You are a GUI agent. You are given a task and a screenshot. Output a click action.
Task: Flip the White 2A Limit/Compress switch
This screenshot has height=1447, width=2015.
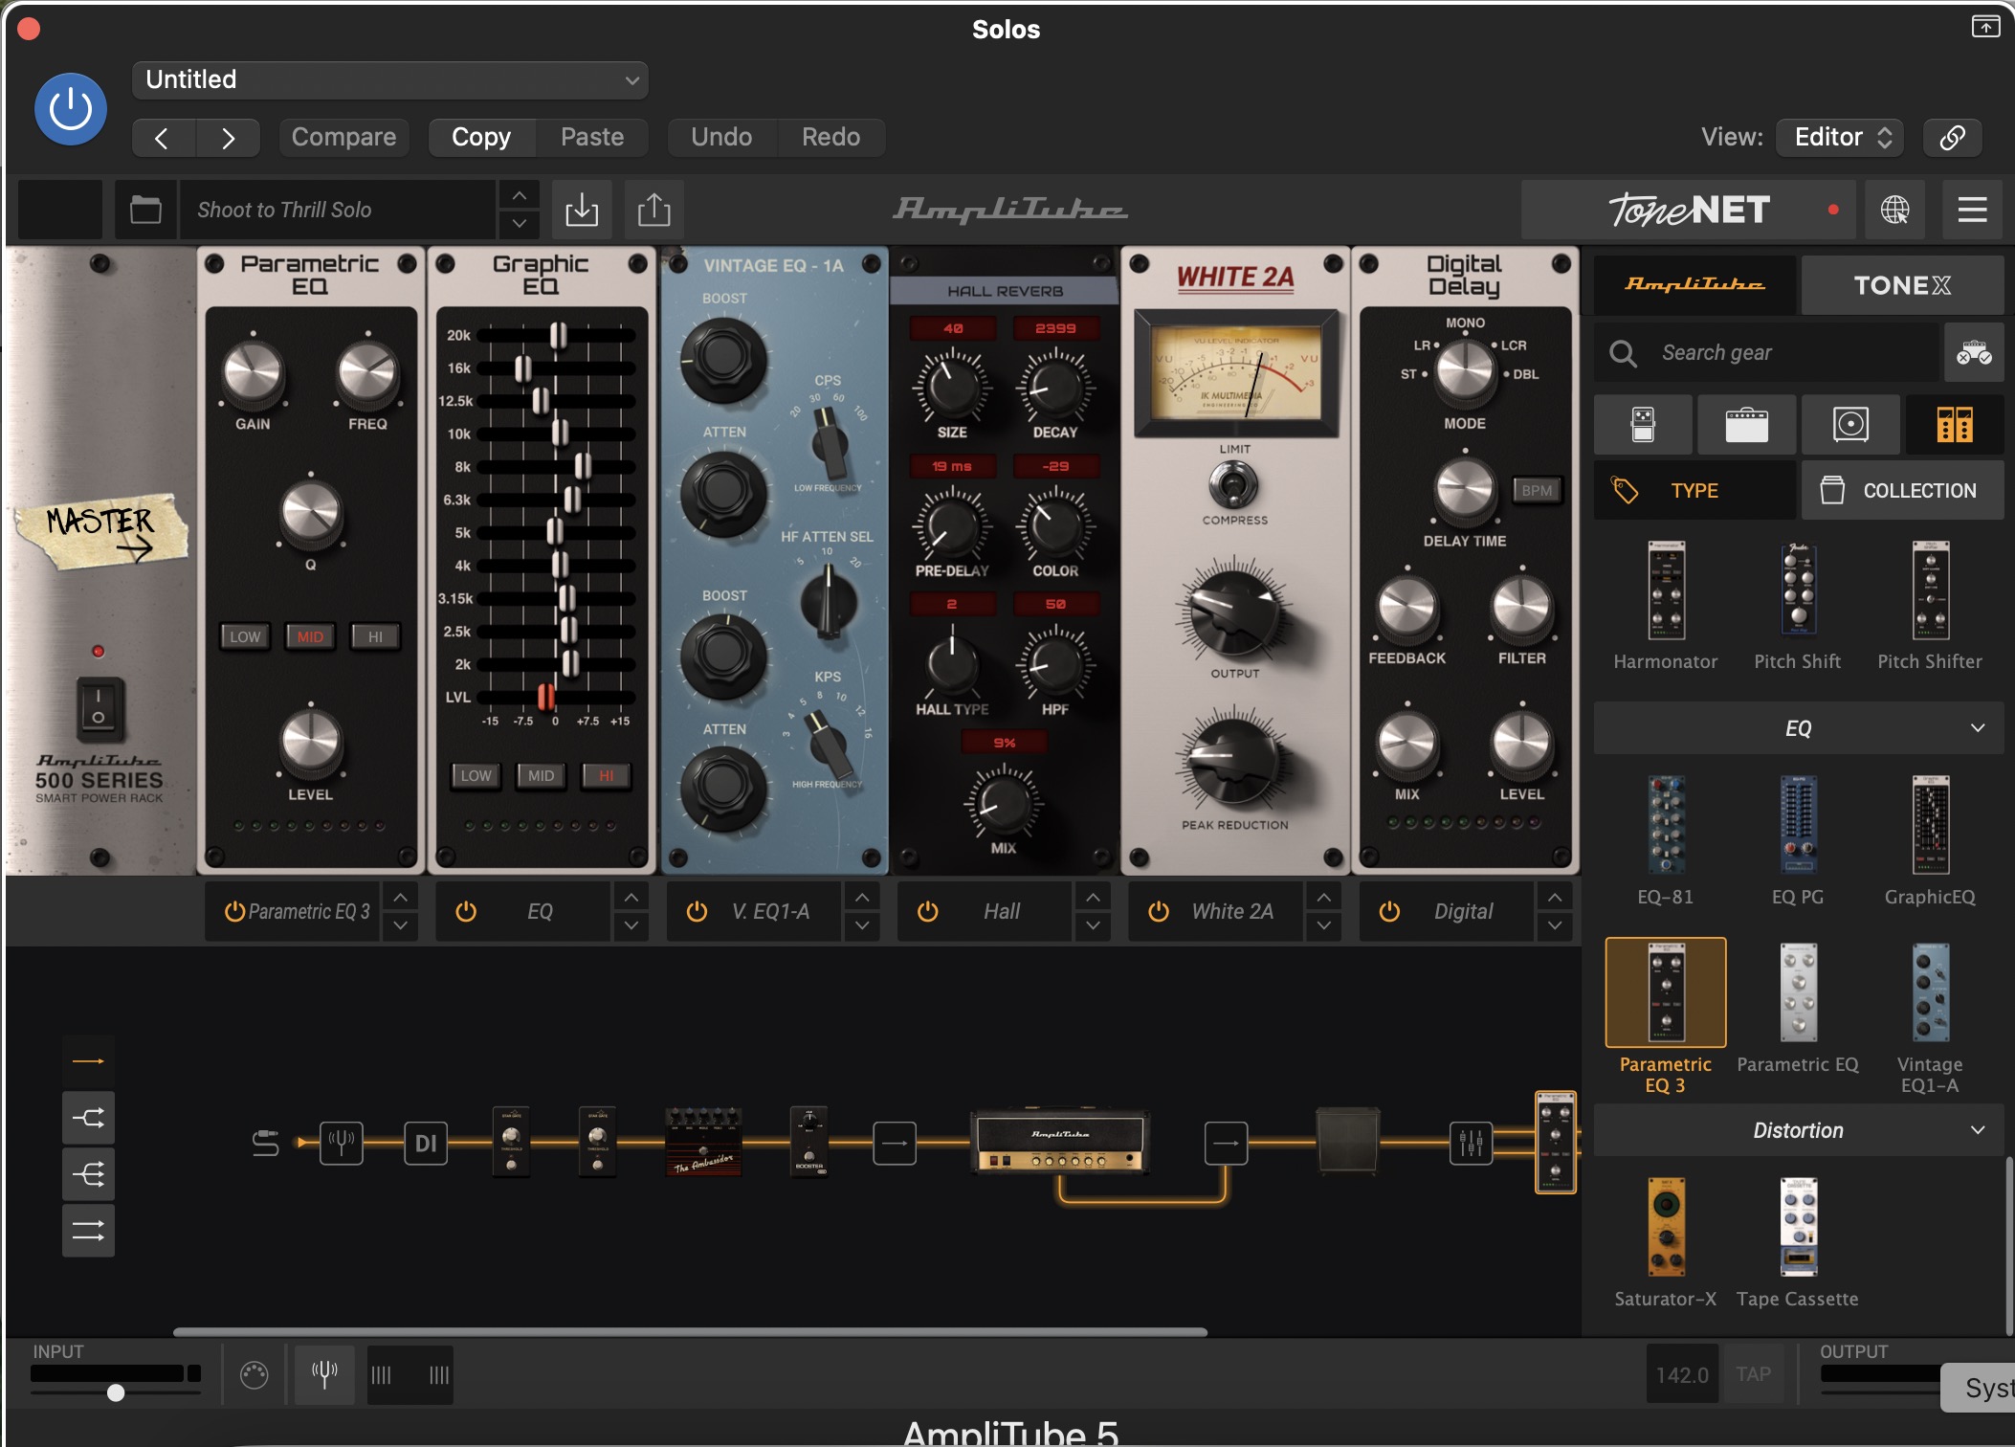(1233, 484)
